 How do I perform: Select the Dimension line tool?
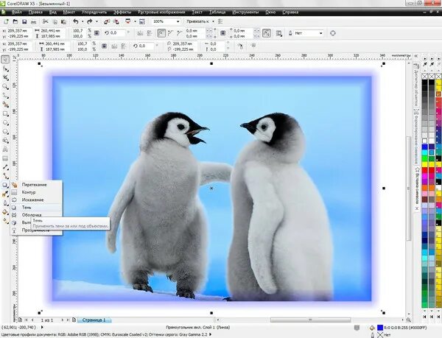[5, 167]
